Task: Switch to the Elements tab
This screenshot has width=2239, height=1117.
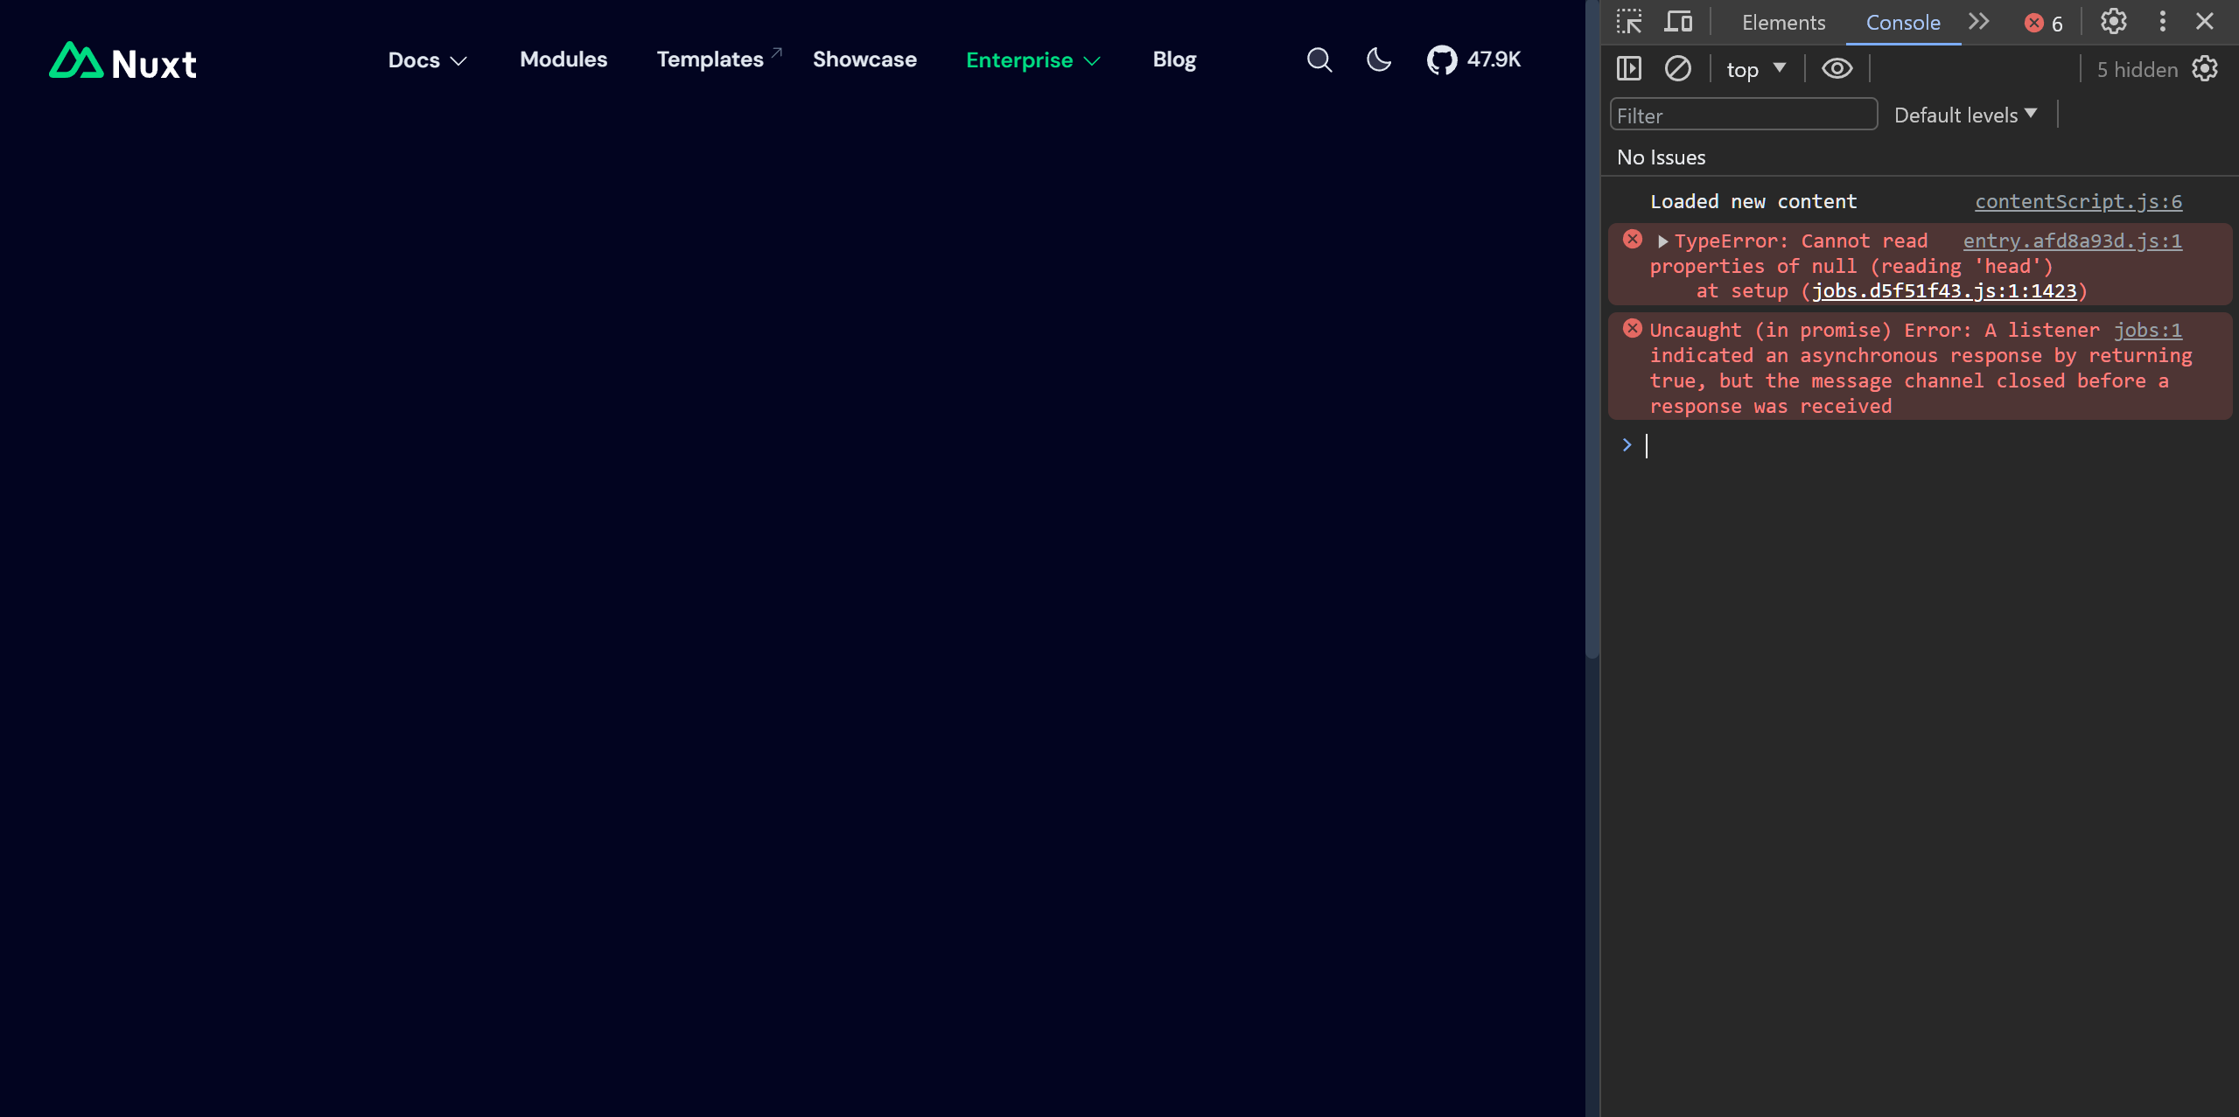Action: pyautogui.click(x=1783, y=22)
